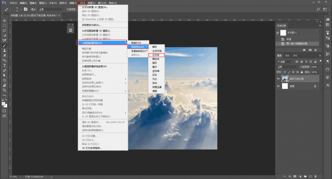
Task: Open the brush blend mode 正常 dropdown
Action: (51, 9)
